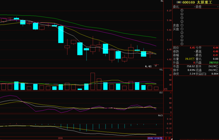Open the 日线 period selector
The image size is (219, 140).
click(168, 138)
